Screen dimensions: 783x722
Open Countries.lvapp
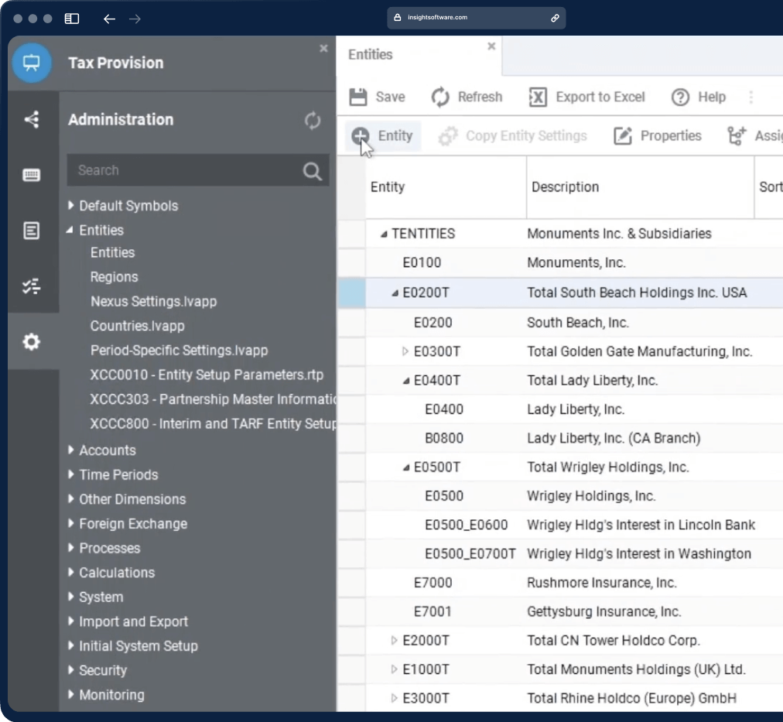[137, 326]
